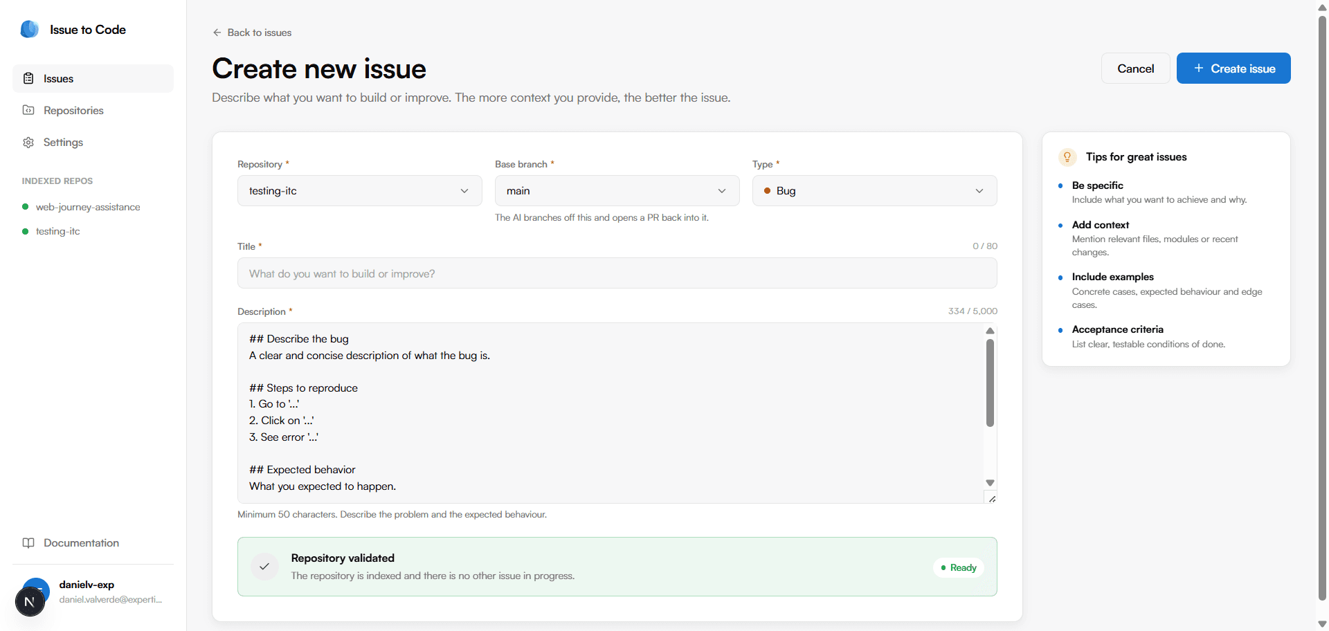Open the Repository dropdown
The width and height of the screenshot is (1329, 631).
[x=359, y=190]
